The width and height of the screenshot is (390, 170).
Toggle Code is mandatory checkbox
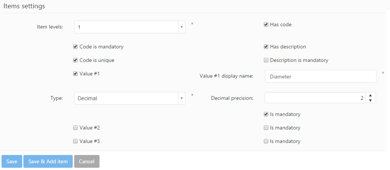[75, 47]
